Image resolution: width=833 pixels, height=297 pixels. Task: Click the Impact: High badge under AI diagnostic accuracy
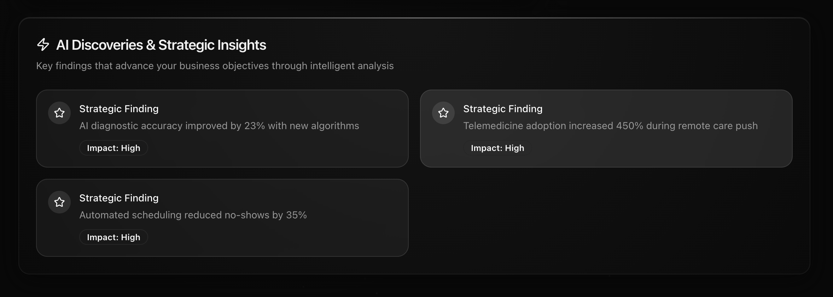113,148
